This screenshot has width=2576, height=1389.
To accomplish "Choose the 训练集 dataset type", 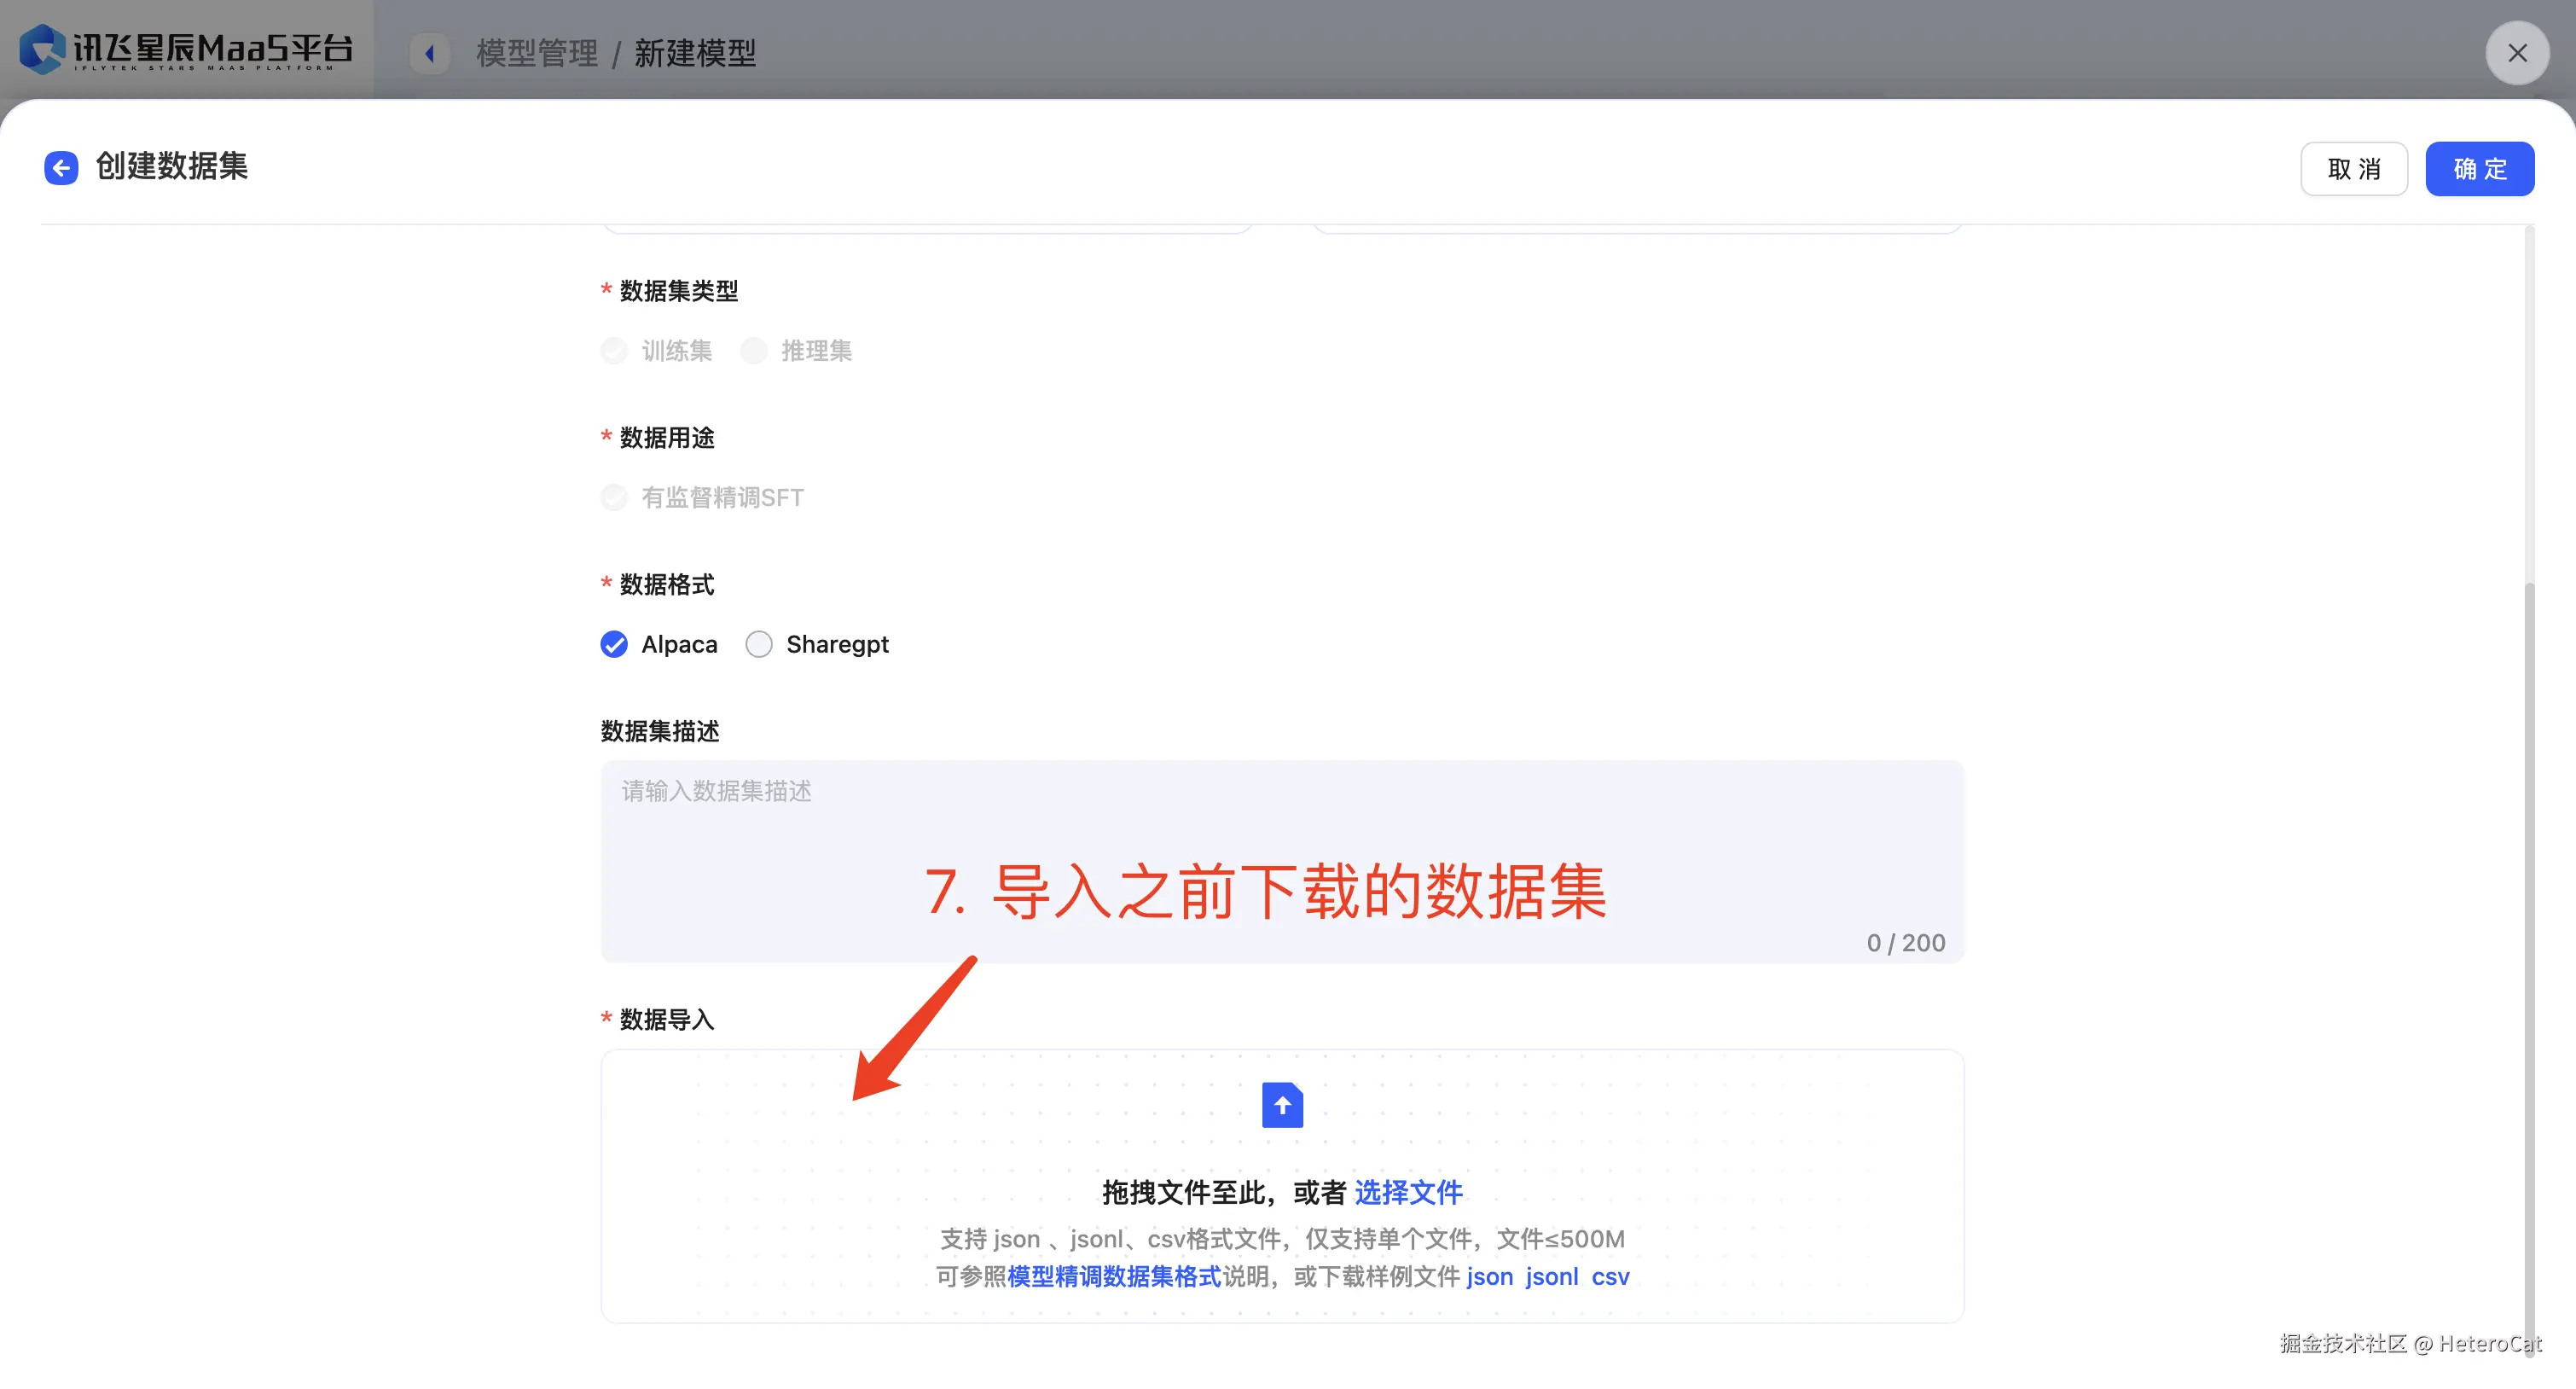I will [x=614, y=351].
